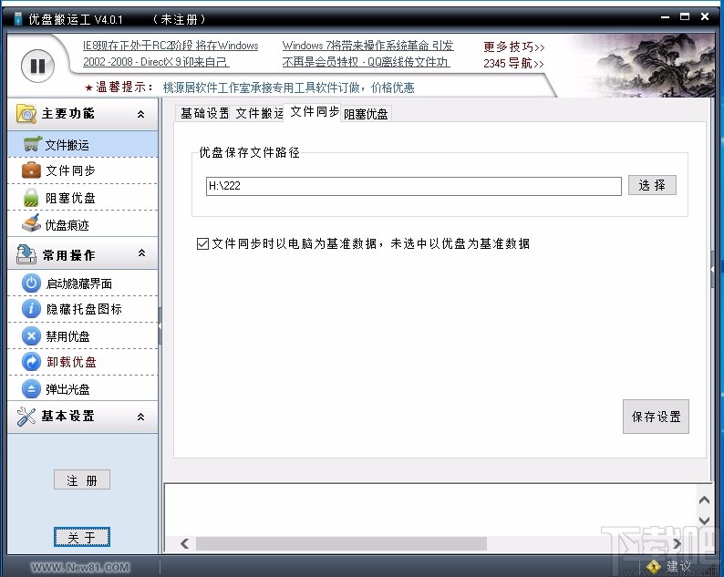This screenshot has height=577, width=724.
Task: Open the 关于 about button
Action: tap(82, 537)
